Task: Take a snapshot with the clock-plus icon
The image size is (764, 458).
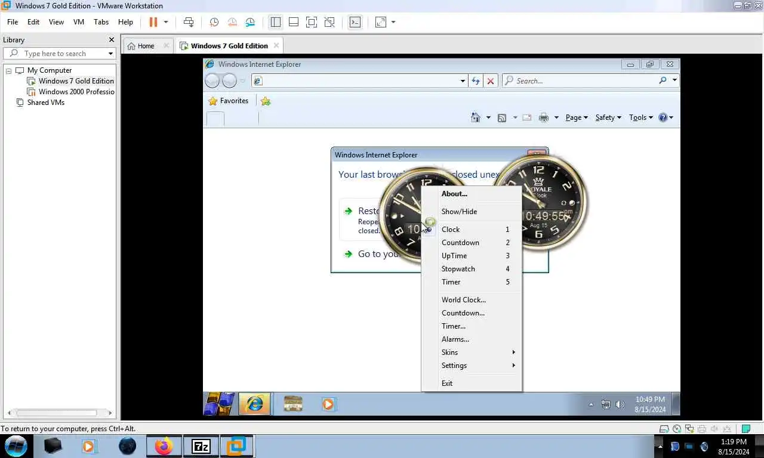Action: [214, 22]
